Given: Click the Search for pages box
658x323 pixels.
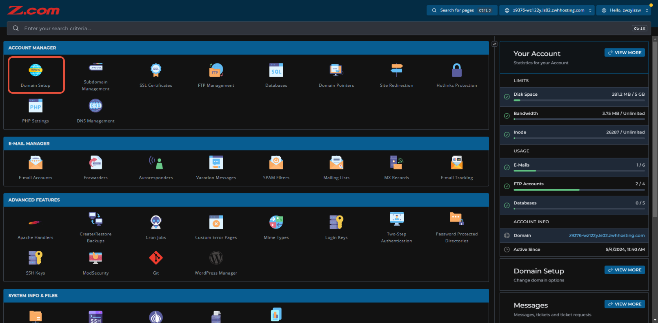Looking at the screenshot, I should coord(462,10).
